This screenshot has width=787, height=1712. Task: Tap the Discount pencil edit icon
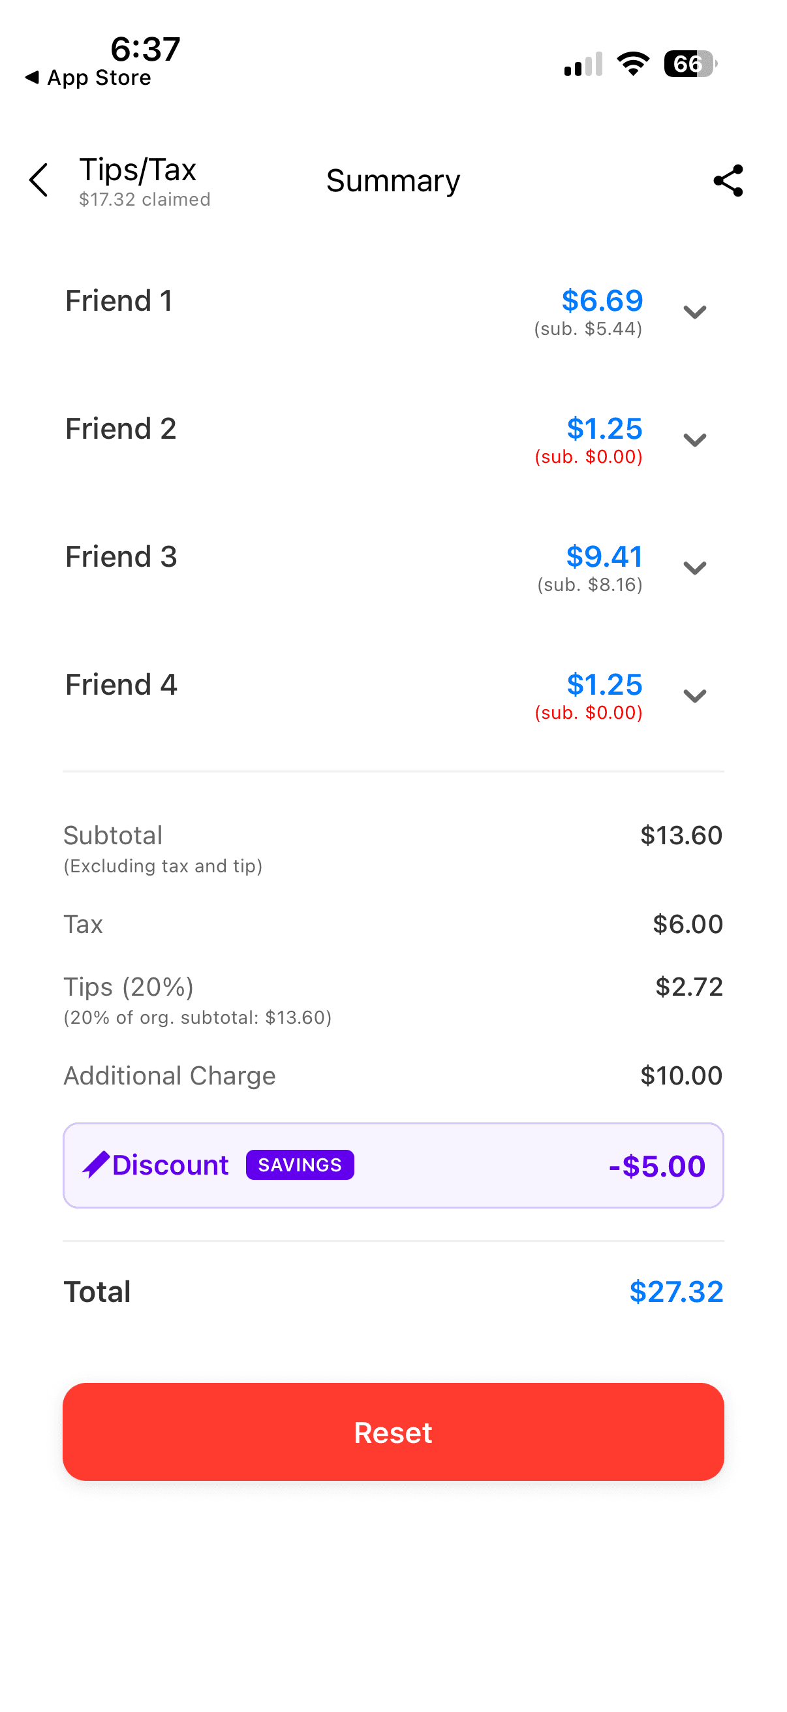pos(96,1164)
